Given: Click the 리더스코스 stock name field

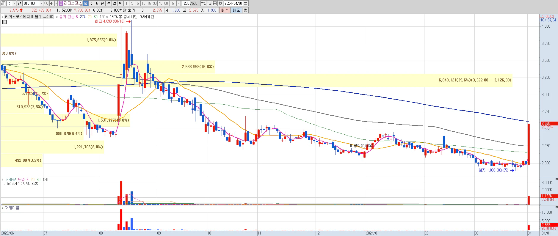Looking at the screenshot, I should click(73, 3).
